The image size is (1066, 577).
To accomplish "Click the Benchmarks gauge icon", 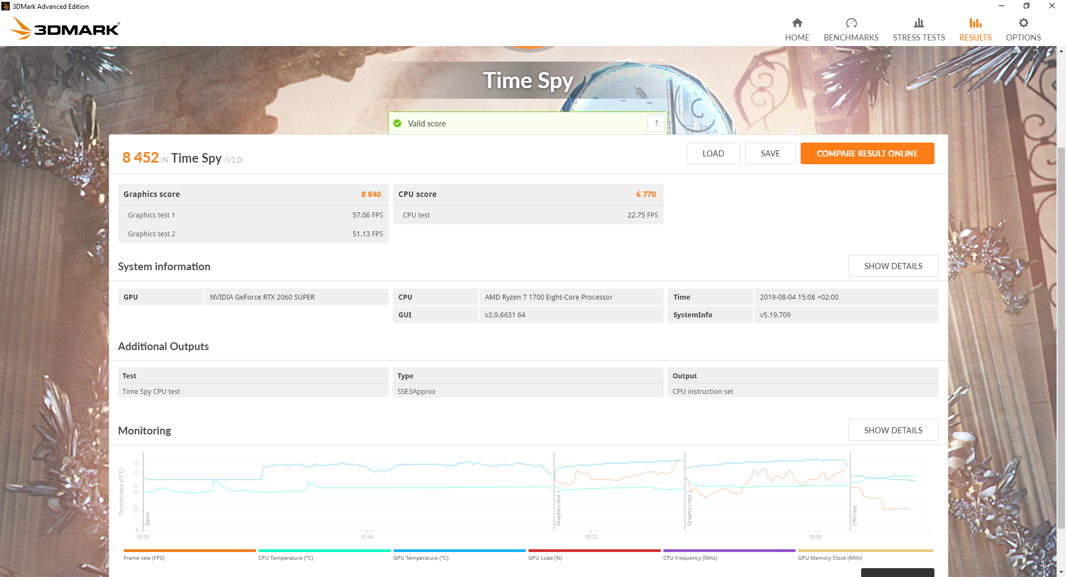I will point(851,23).
